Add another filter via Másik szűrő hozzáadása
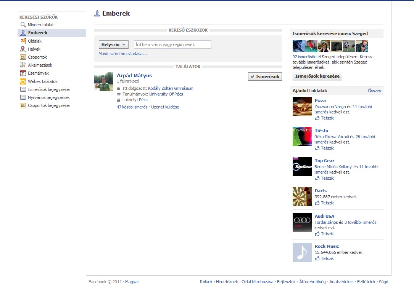The image size is (414, 303). point(122,54)
